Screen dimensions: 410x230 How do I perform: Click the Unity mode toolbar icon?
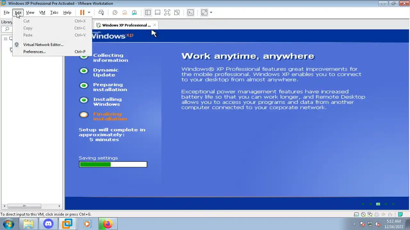coord(177,12)
